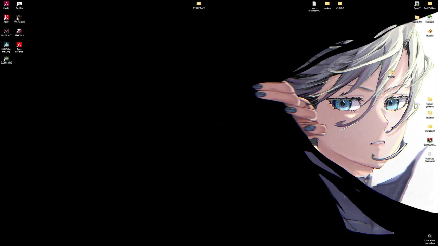Click the 'GTR UPDATE' folder name text
This screenshot has height=246, width=438.
pos(199,8)
